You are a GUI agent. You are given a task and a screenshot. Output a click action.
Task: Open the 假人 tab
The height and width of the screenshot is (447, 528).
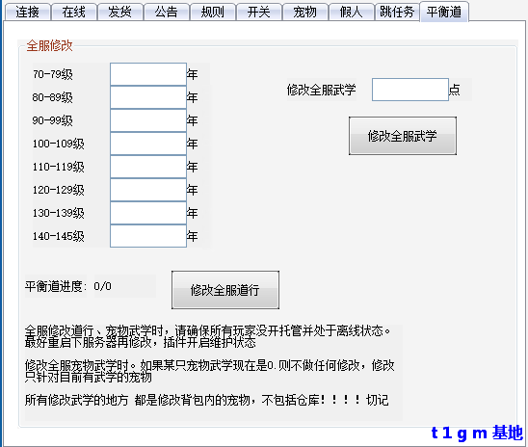(352, 13)
